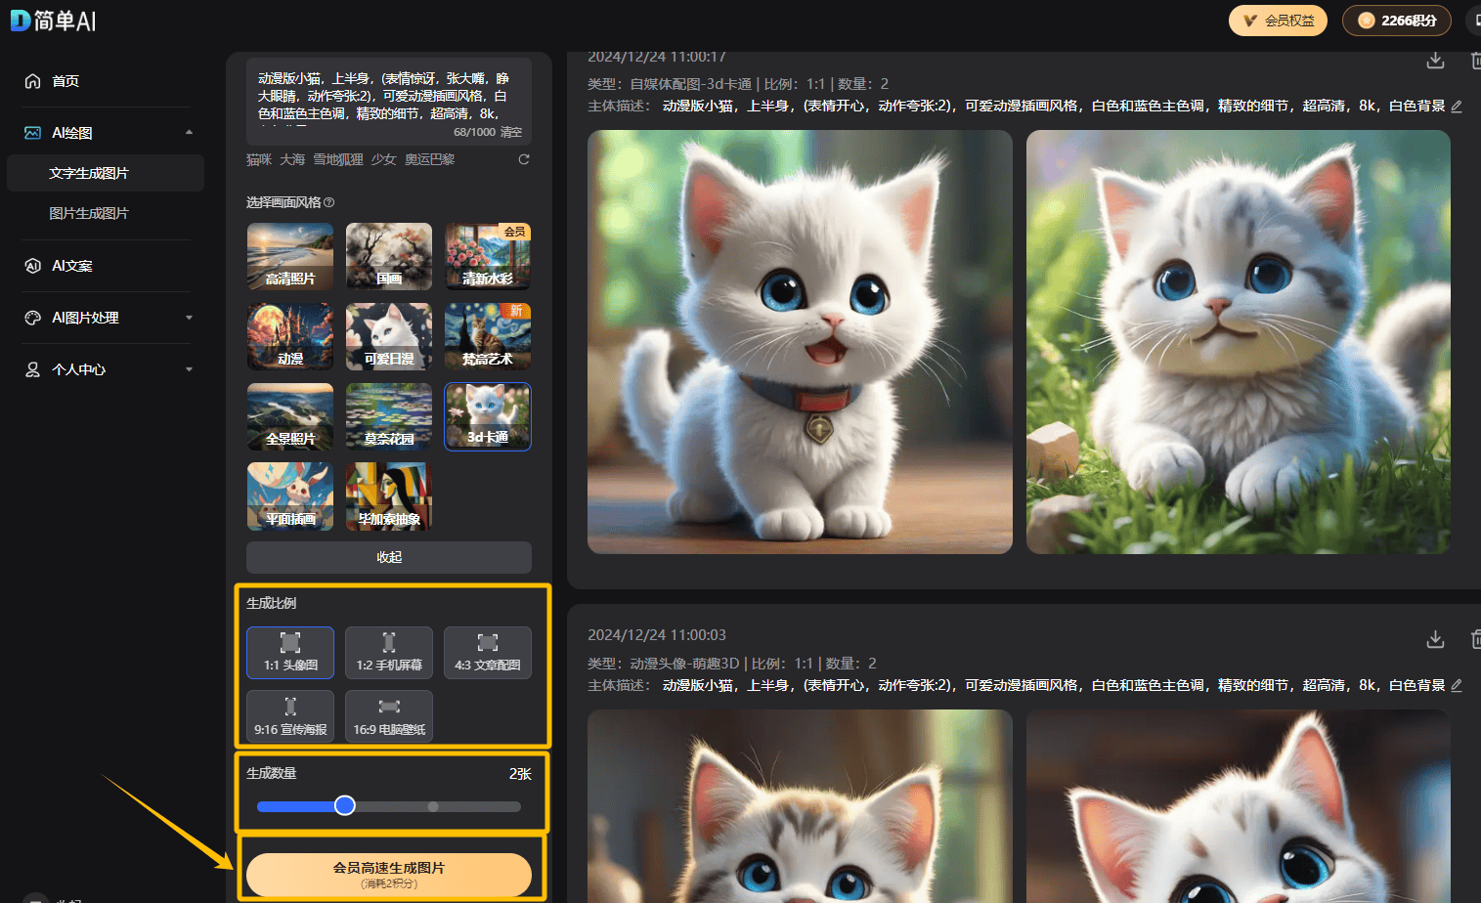The image size is (1481, 903).
Task: Select the 16:9 电脑壁纸 aspect ratio
Action: coord(389,716)
